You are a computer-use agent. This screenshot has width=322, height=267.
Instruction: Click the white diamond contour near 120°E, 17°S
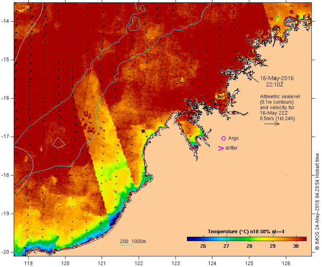point(59,143)
